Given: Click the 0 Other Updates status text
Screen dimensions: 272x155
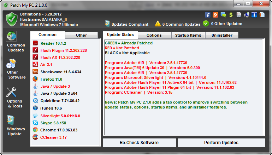Looking at the screenshot, I should coord(226,24).
